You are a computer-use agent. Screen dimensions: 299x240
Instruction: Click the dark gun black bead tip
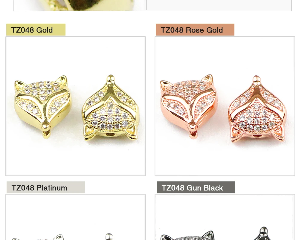tap(263, 233)
